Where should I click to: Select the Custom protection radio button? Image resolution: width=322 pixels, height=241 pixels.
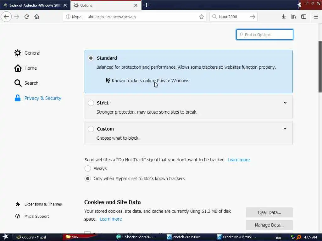[x=91, y=129]
